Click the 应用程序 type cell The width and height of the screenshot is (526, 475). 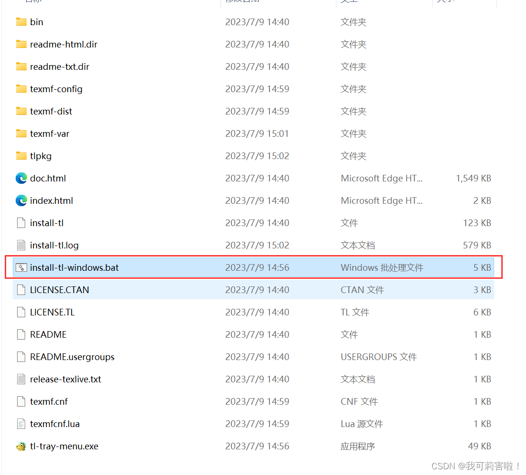(x=358, y=446)
